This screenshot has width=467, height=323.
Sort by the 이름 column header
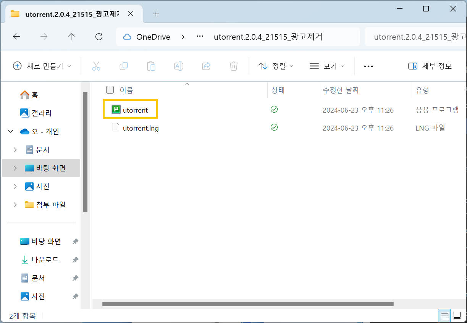(x=126, y=90)
